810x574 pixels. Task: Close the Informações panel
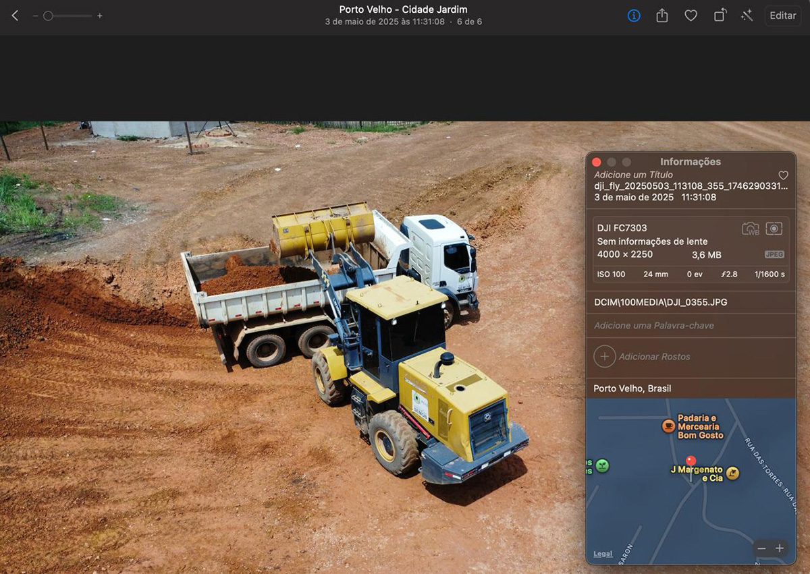click(597, 162)
